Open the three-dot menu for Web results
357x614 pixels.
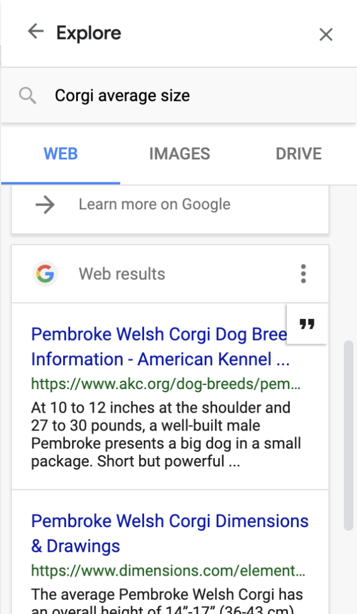click(304, 273)
